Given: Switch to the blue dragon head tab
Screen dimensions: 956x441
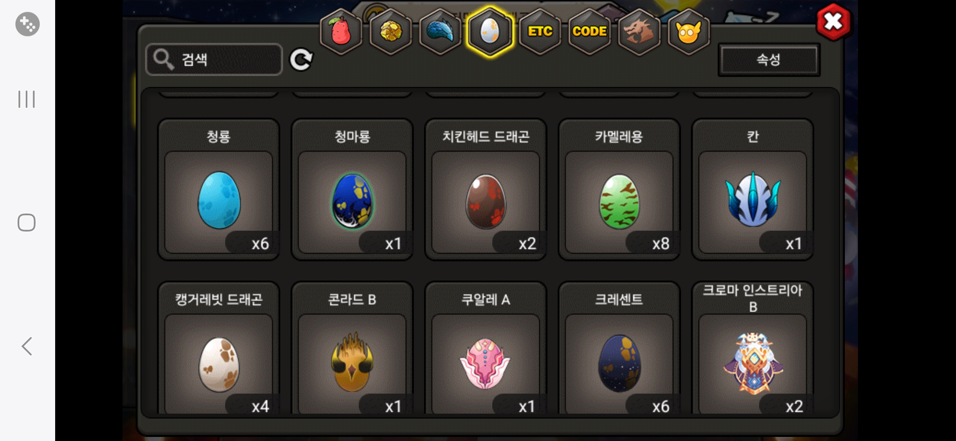Looking at the screenshot, I should (440, 31).
